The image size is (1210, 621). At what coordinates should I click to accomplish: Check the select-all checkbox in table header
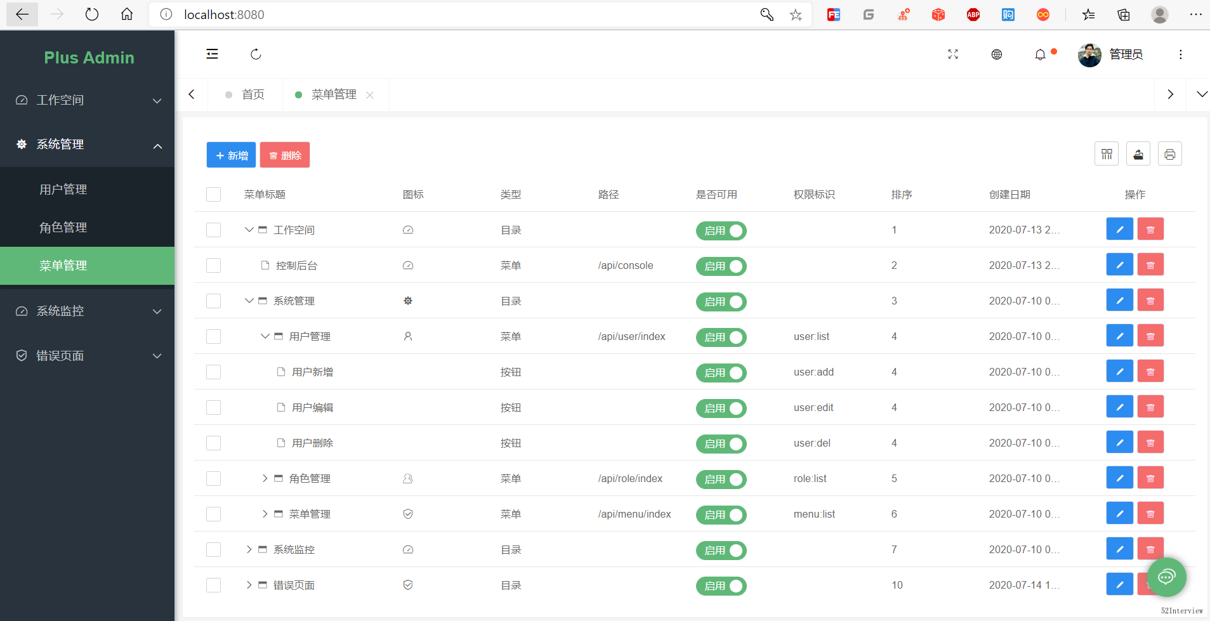[213, 194]
